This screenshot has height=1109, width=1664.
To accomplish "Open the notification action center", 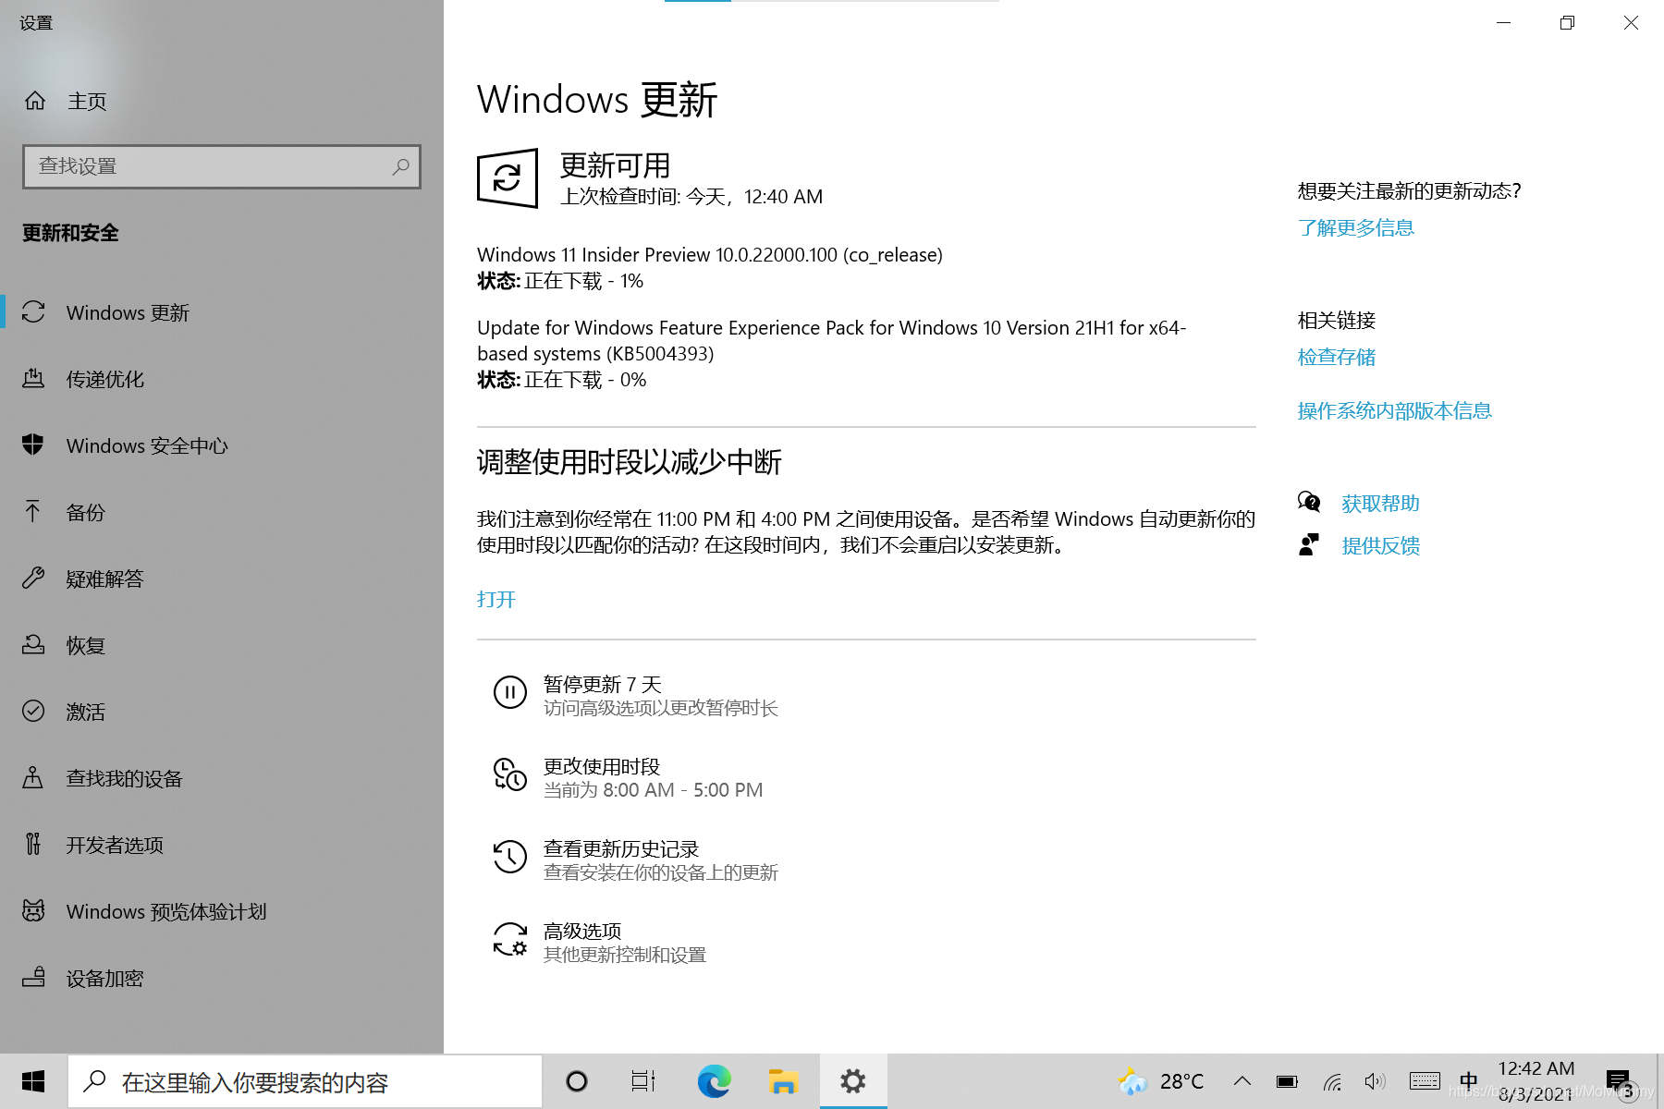I will 1618,1081.
